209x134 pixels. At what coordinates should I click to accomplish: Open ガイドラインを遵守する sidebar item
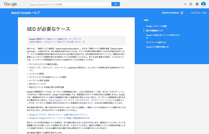[156, 42]
